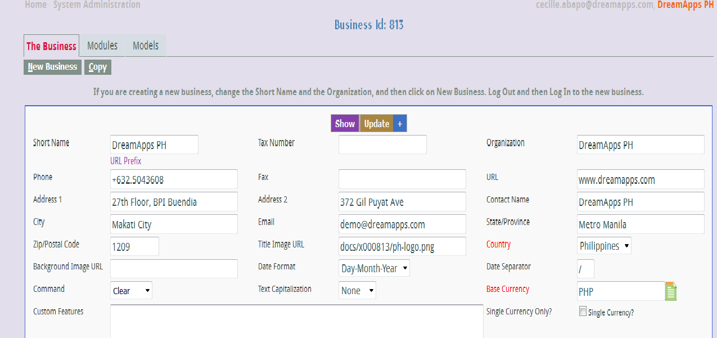Tick the Single Currency checkbox
717x338 pixels.
(x=583, y=311)
